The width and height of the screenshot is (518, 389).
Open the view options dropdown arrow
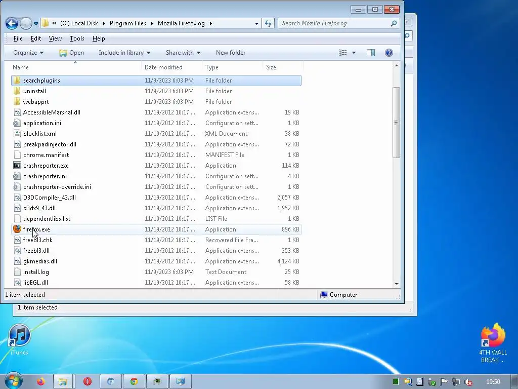(354, 53)
